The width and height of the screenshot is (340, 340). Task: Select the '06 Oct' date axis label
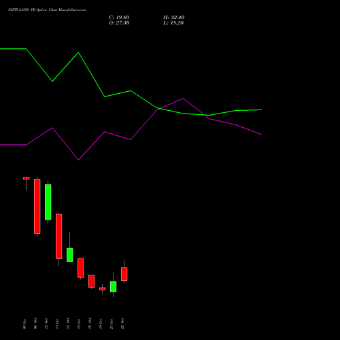click(x=35, y=324)
